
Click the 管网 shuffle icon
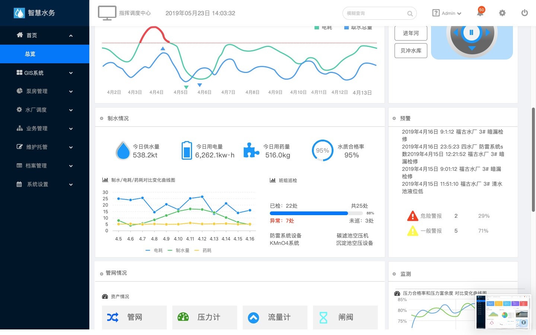(x=113, y=317)
